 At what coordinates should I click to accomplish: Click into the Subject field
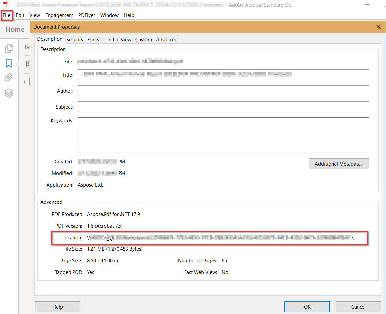tap(223, 107)
